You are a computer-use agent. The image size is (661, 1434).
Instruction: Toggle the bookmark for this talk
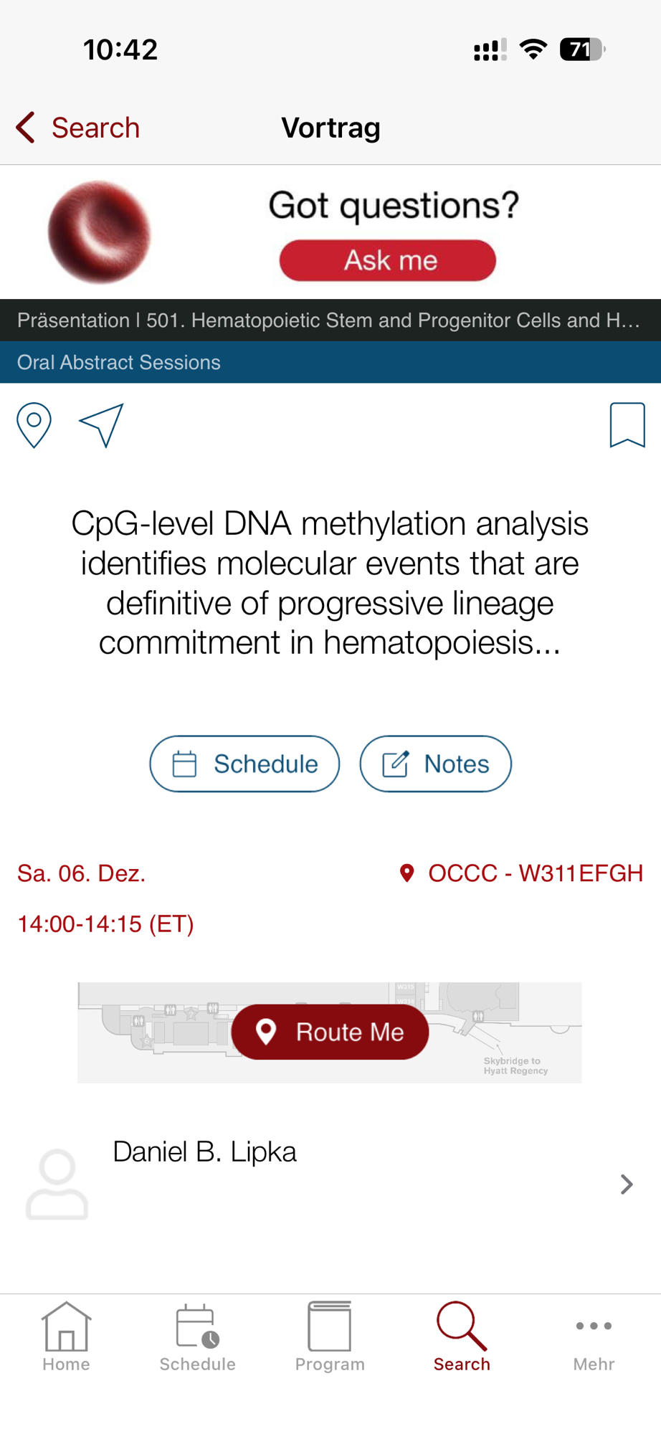pos(627,425)
